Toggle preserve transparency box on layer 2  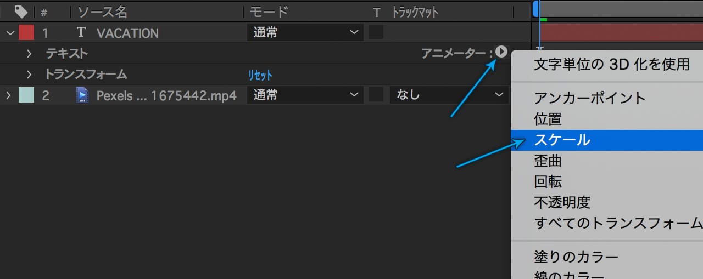376,95
